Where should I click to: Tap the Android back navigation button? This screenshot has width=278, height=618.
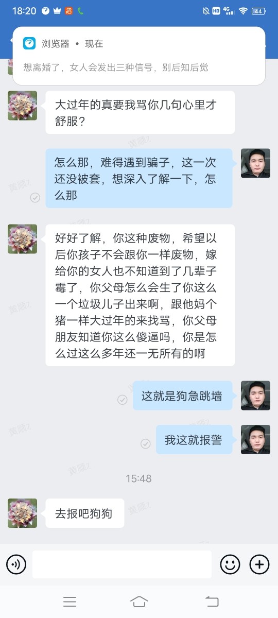(x=212, y=602)
